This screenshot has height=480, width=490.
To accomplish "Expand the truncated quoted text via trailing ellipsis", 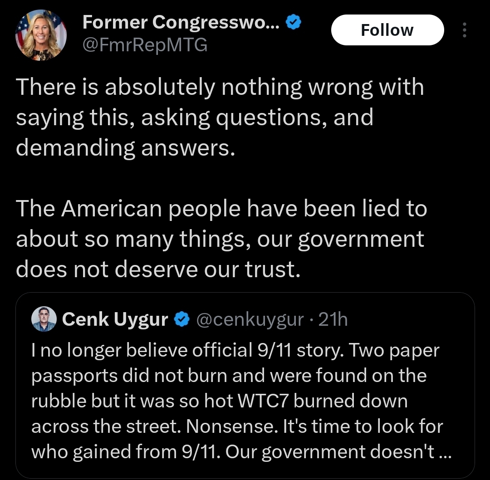I will coord(446,452).
